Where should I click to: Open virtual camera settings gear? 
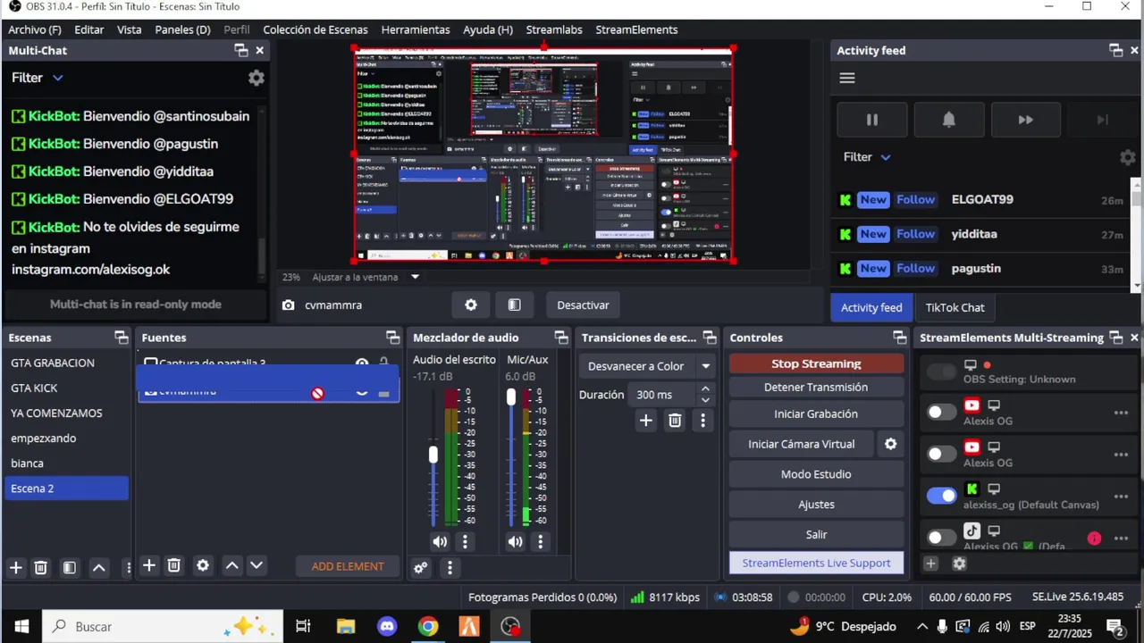pos(890,444)
